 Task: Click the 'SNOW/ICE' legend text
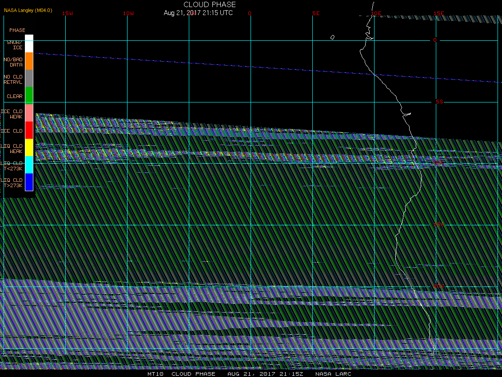15,45
